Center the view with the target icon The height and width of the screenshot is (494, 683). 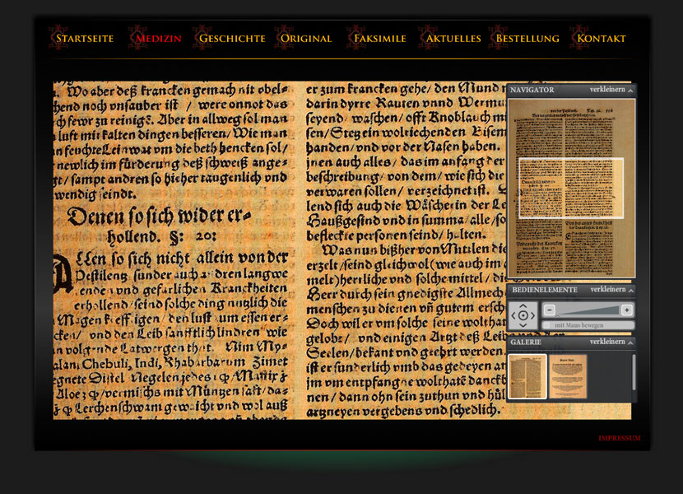coord(523,315)
